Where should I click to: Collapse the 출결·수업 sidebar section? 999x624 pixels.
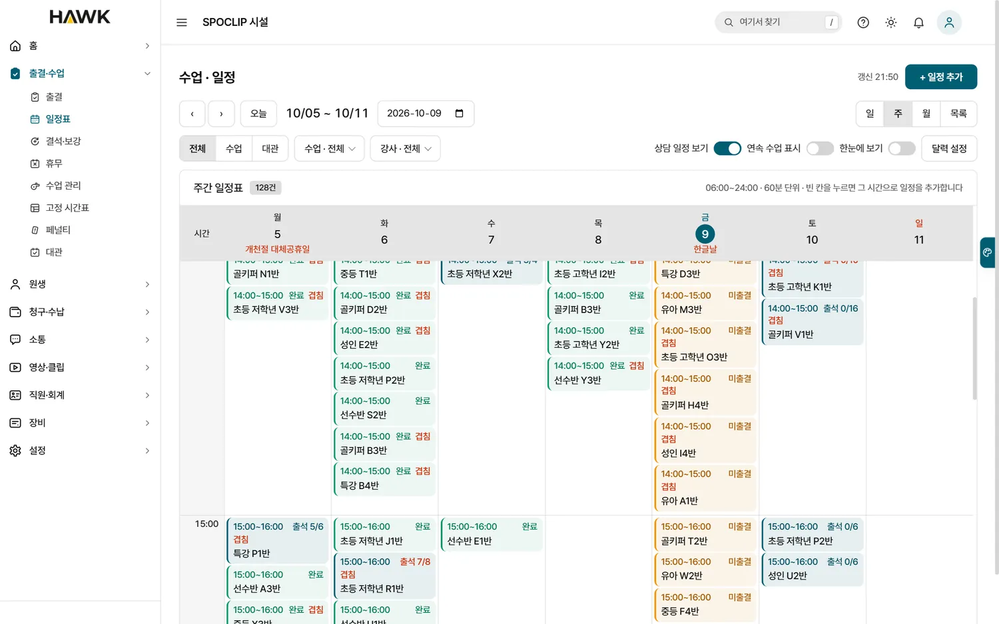(x=147, y=74)
